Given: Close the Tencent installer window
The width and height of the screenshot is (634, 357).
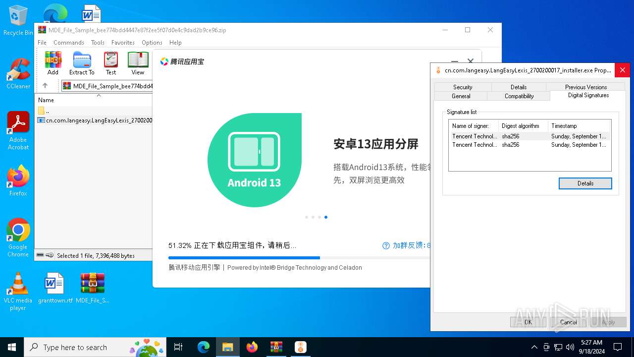Looking at the screenshot, I should point(471,61).
